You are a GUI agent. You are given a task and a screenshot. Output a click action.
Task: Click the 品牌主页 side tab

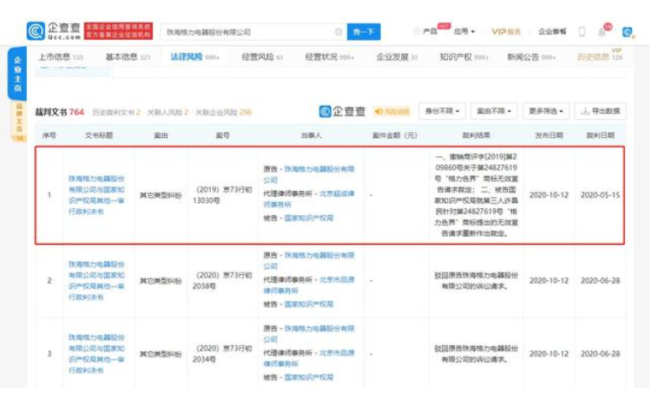tap(19, 121)
